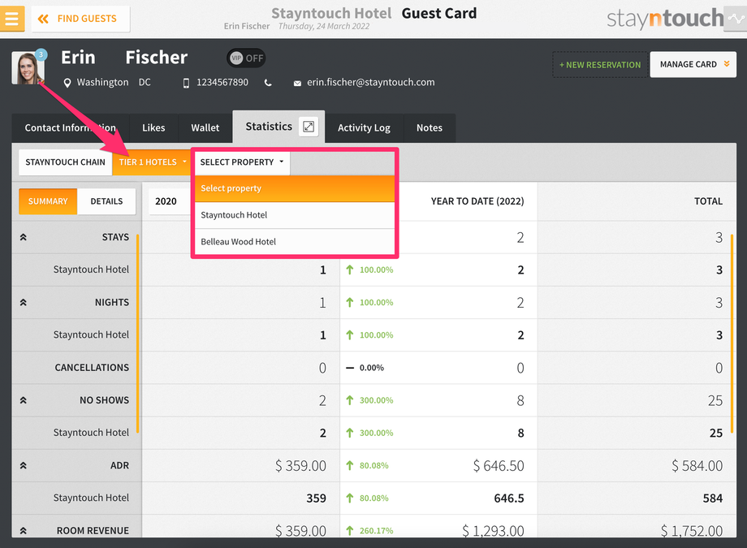Switch to Details view
The width and height of the screenshot is (747, 548).
[x=106, y=201]
